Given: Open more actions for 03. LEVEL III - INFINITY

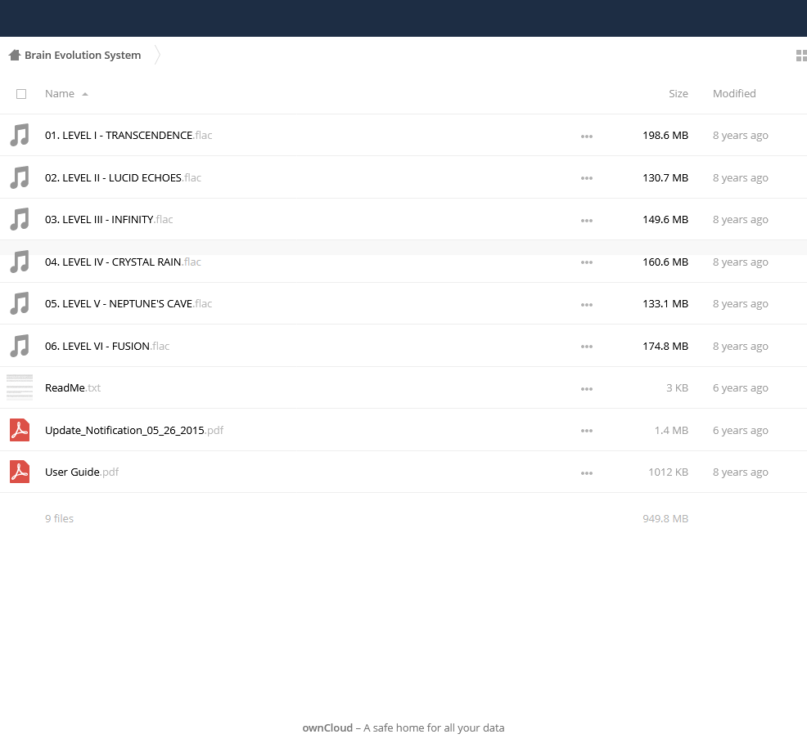Looking at the screenshot, I should click(587, 221).
